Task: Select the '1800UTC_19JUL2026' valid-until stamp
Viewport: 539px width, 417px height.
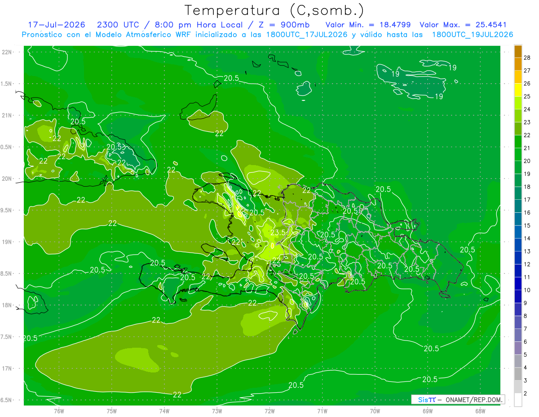Action: click(472, 35)
